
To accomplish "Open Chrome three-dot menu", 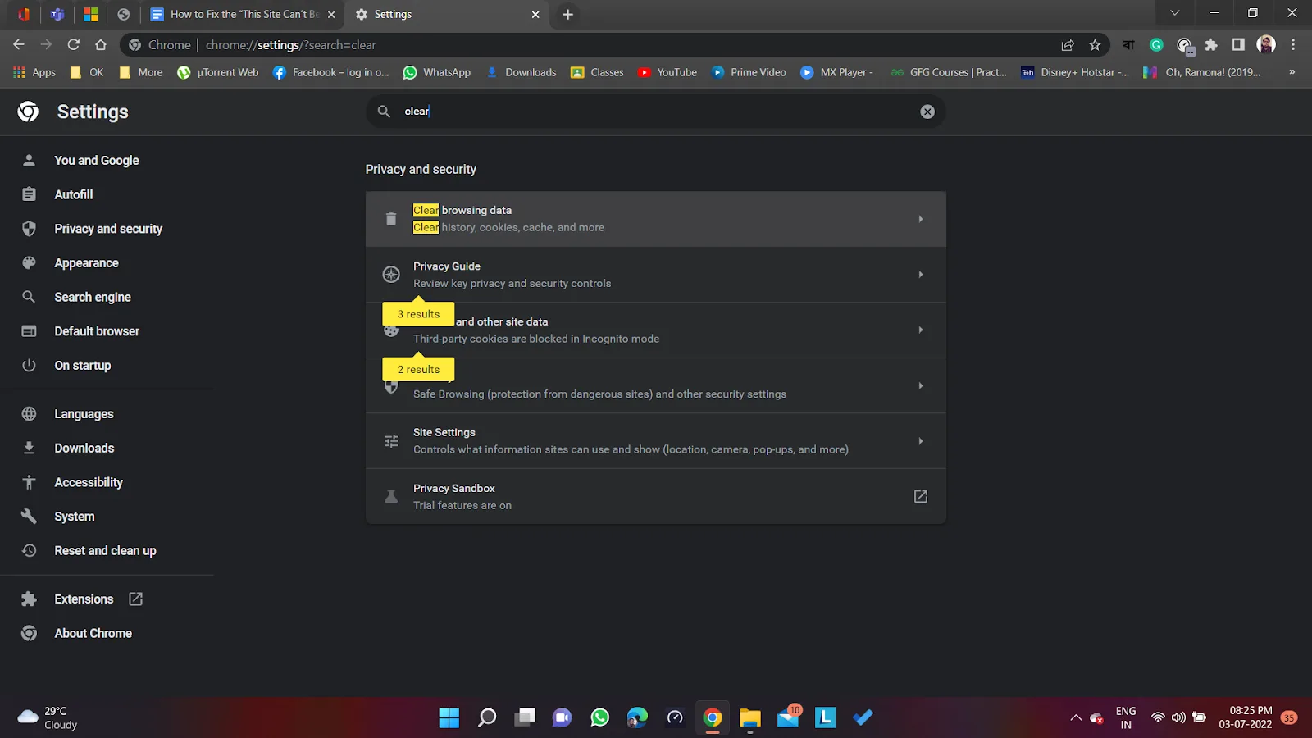I will pos(1293,45).
